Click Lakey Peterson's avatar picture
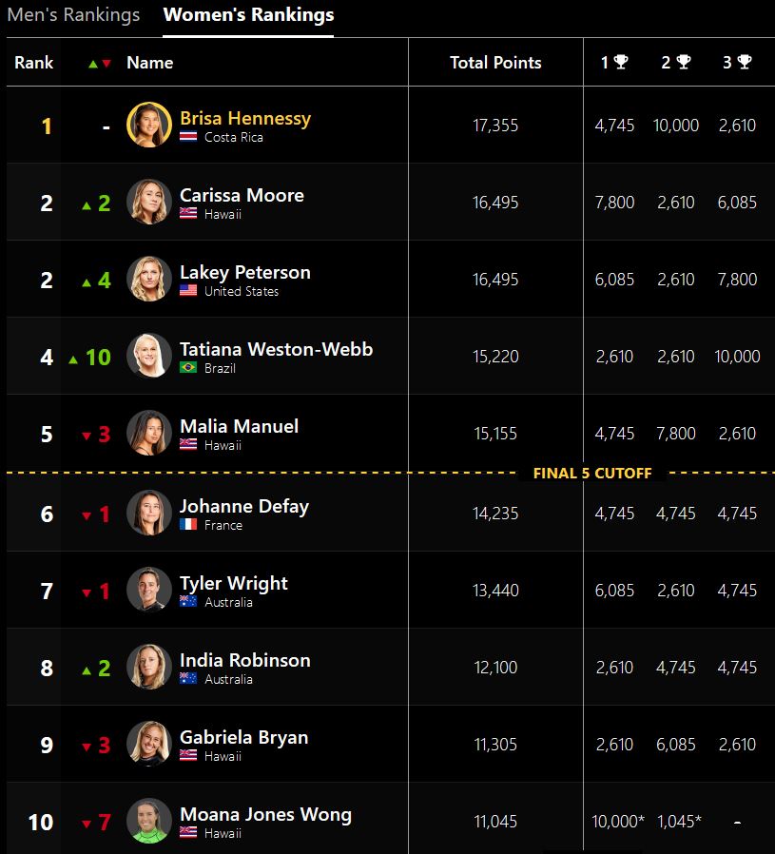The width and height of the screenshot is (775, 854). click(149, 279)
